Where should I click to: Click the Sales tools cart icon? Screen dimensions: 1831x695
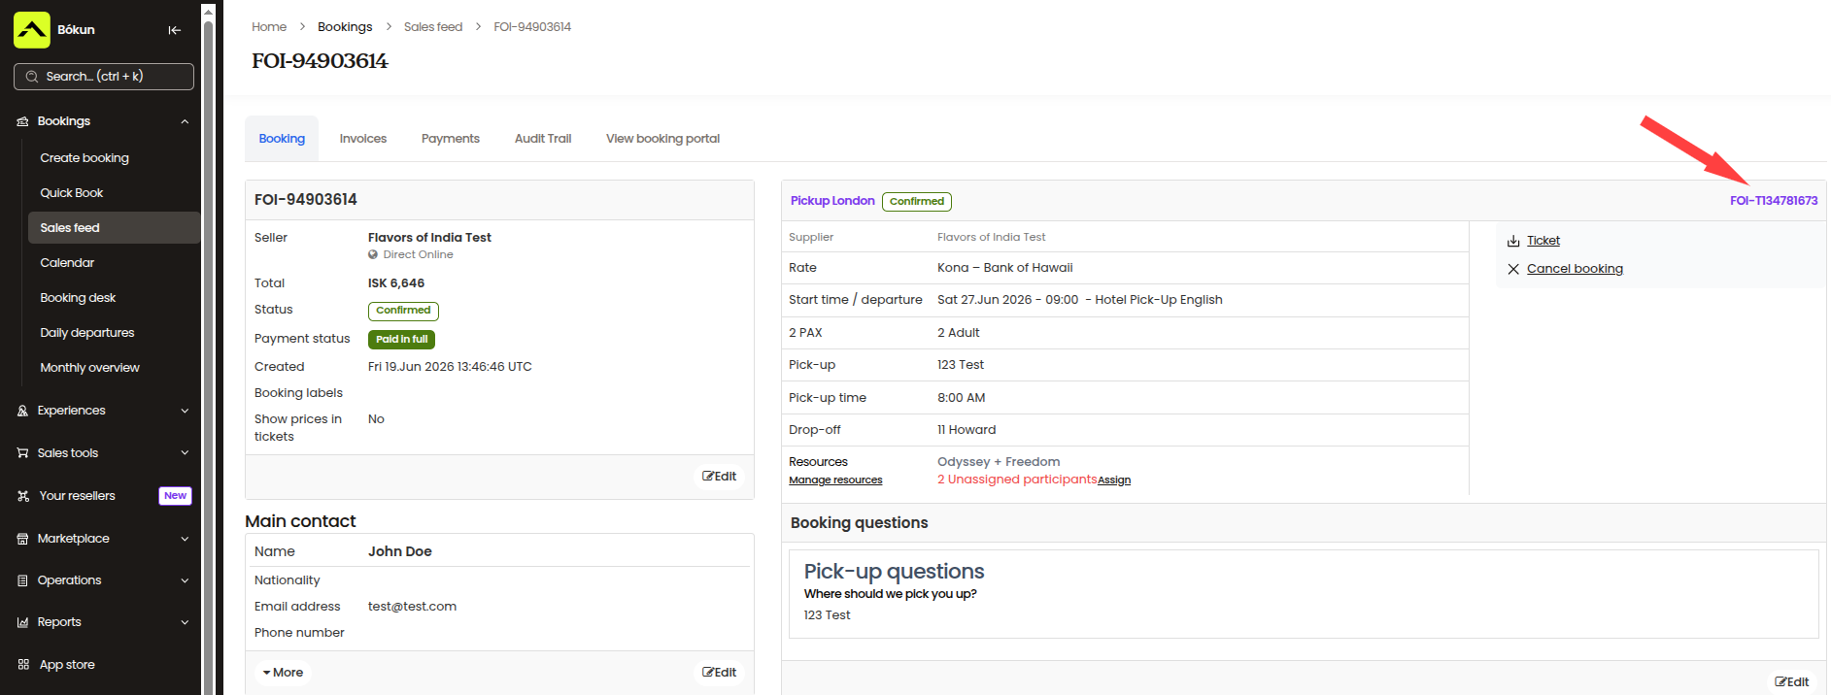pos(22,453)
